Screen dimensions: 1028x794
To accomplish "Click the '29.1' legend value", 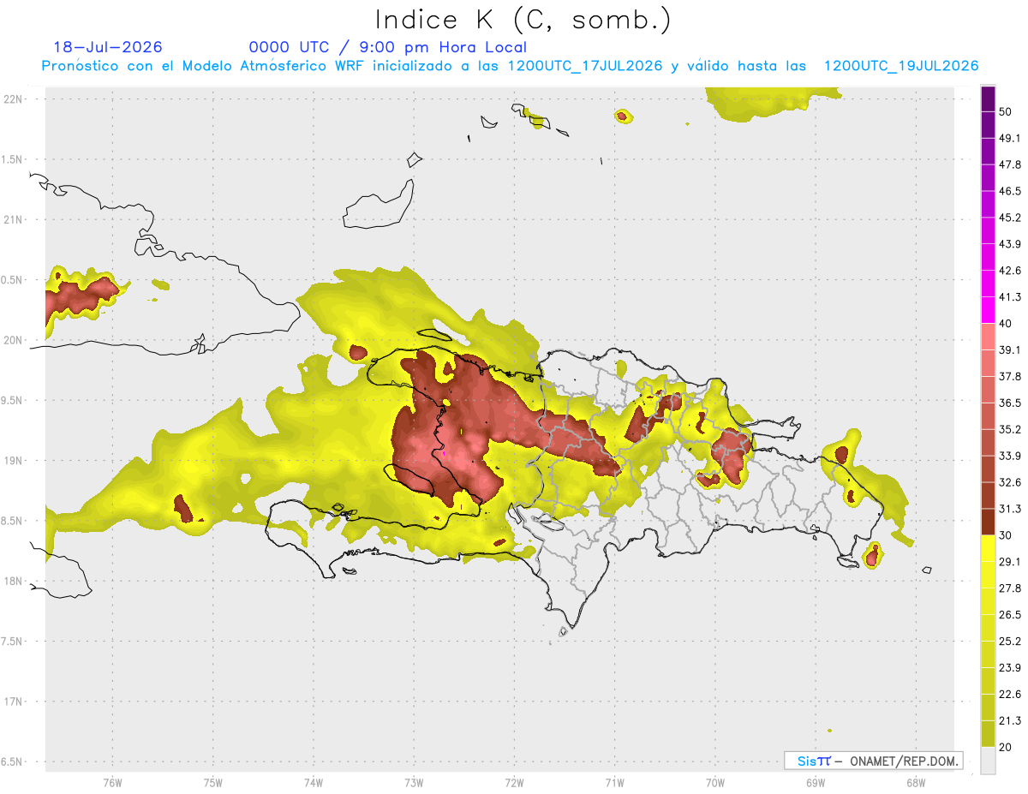I will (x=1010, y=562).
